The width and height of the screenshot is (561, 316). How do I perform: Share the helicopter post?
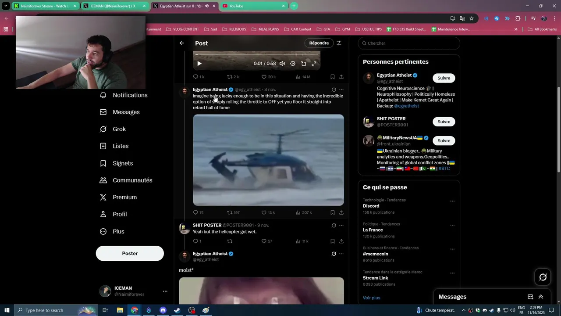coord(341,212)
